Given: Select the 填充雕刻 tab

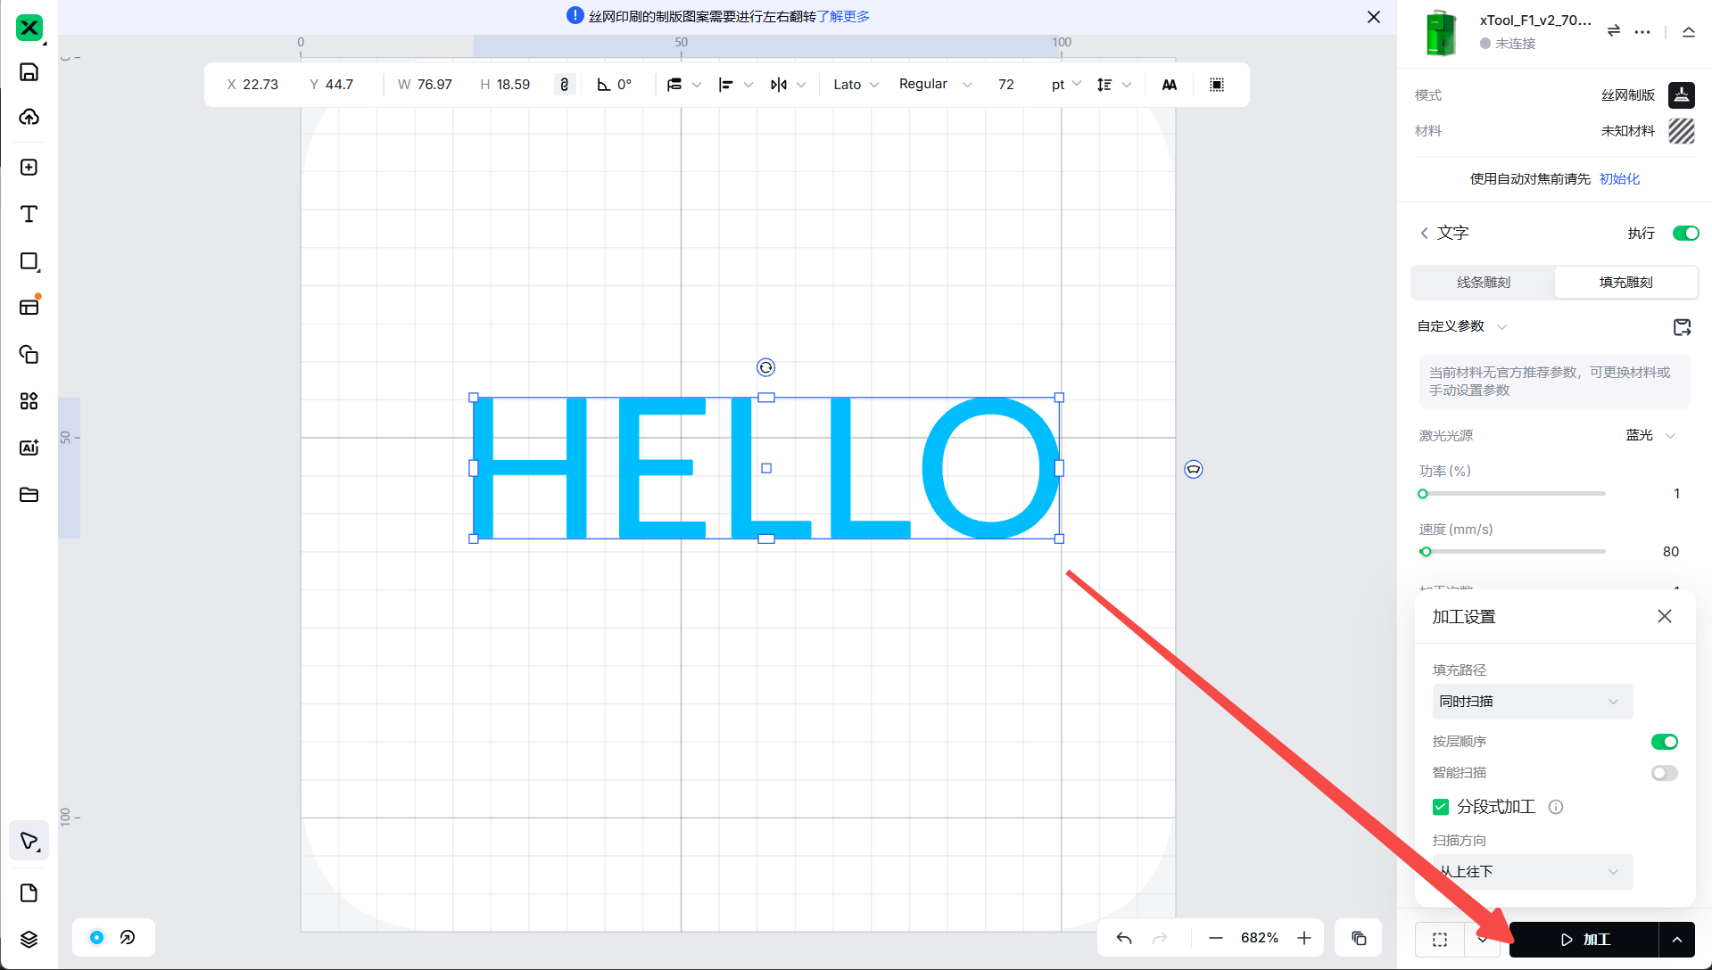Looking at the screenshot, I should (1625, 283).
